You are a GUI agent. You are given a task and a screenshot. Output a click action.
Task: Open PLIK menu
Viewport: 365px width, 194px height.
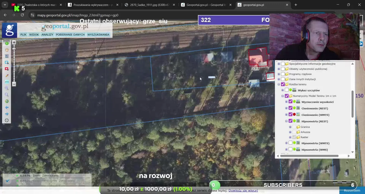pyautogui.click(x=23, y=34)
